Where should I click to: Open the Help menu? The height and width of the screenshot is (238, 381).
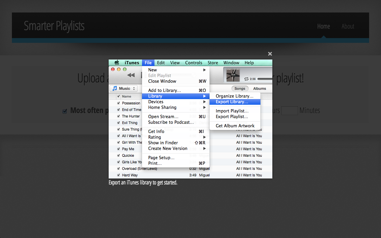[x=249, y=63]
